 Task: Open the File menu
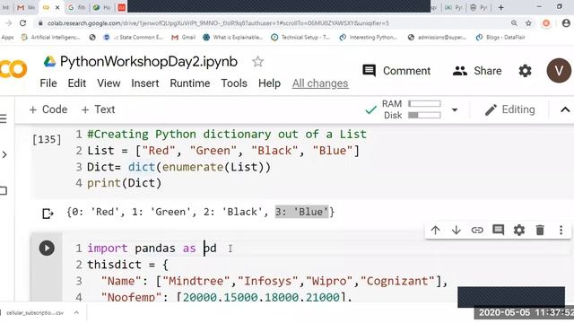click(48, 83)
